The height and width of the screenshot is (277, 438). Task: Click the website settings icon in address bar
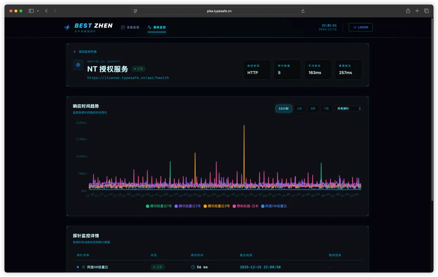[x=135, y=11]
